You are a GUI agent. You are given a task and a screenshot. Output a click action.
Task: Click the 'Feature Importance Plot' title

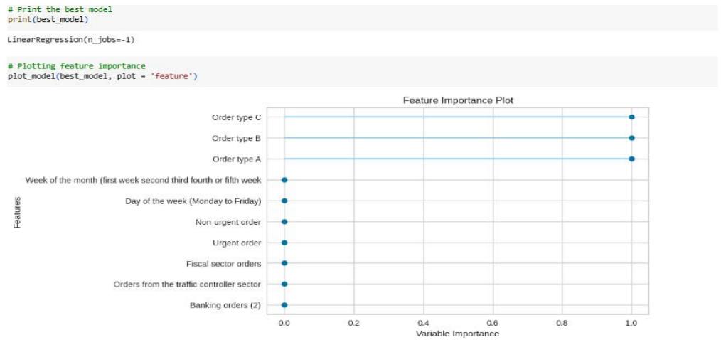458,100
